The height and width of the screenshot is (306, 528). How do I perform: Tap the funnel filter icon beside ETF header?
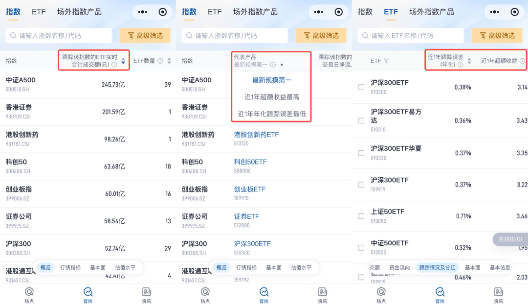point(386,61)
